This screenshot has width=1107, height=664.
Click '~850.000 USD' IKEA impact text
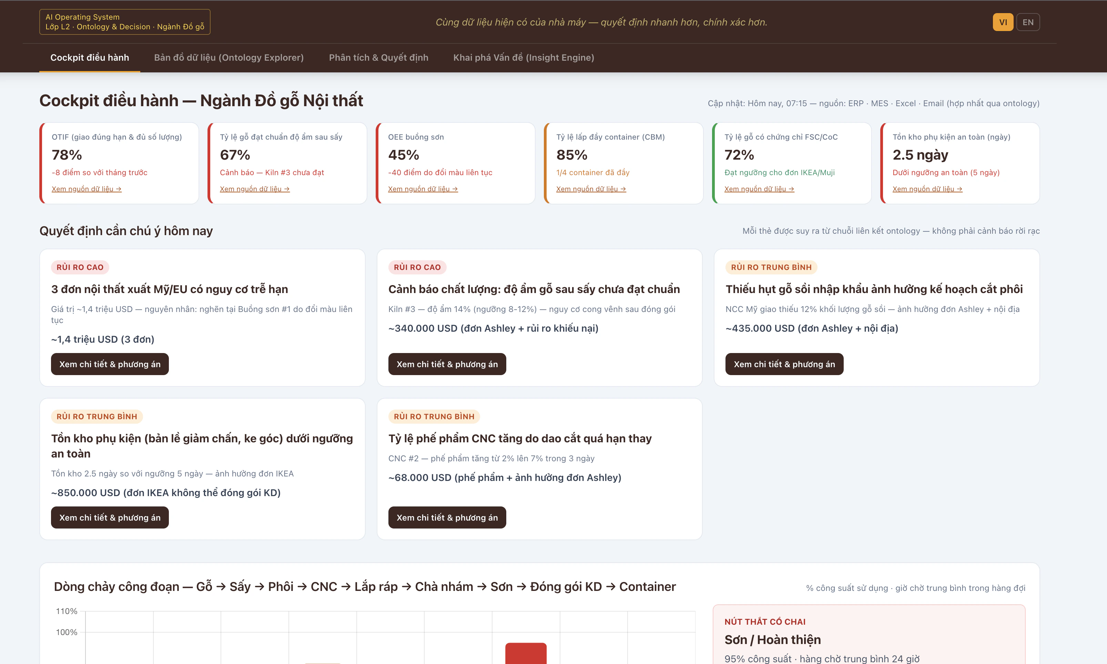tap(165, 493)
